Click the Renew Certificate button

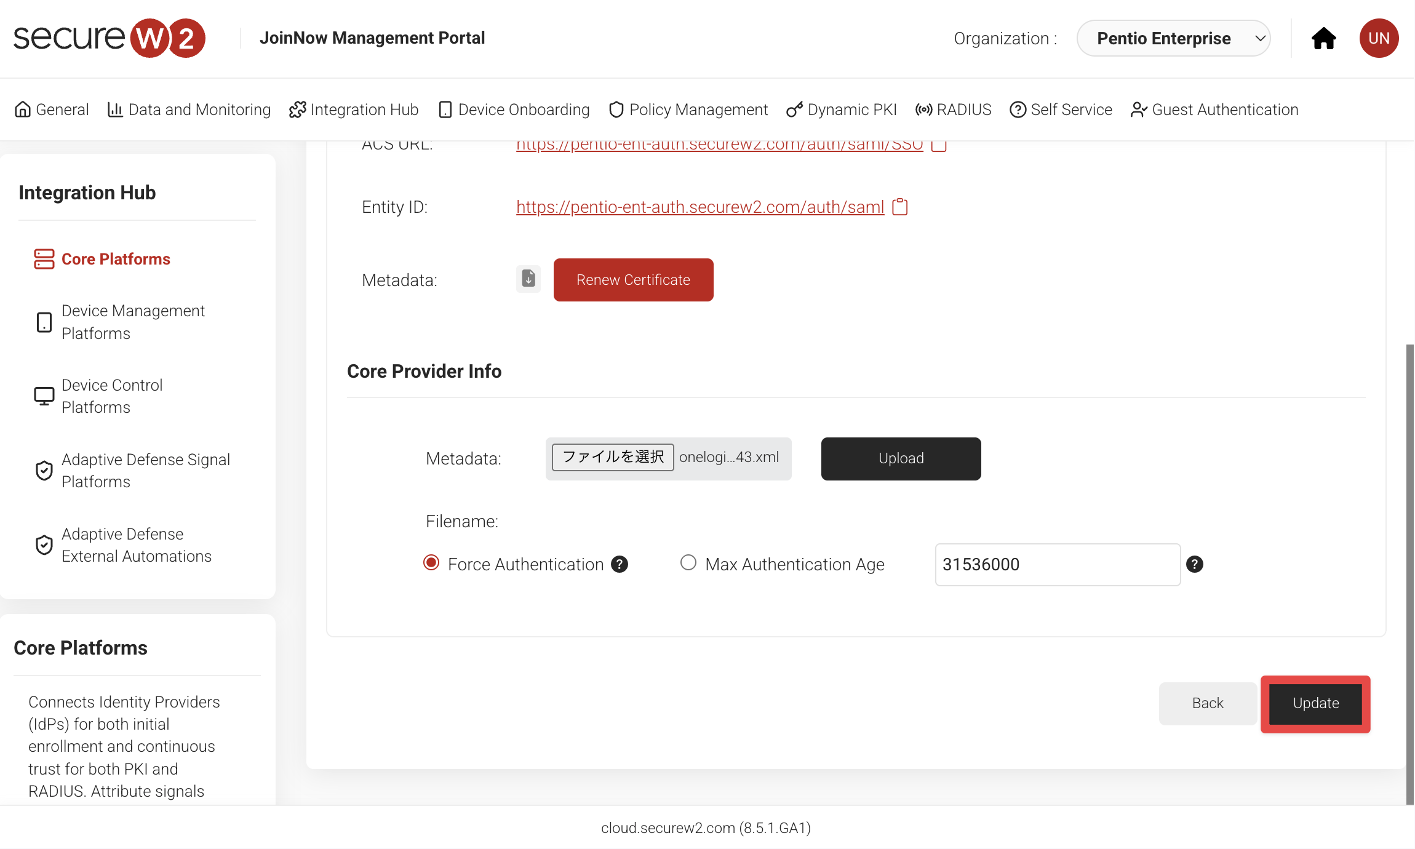coord(634,280)
